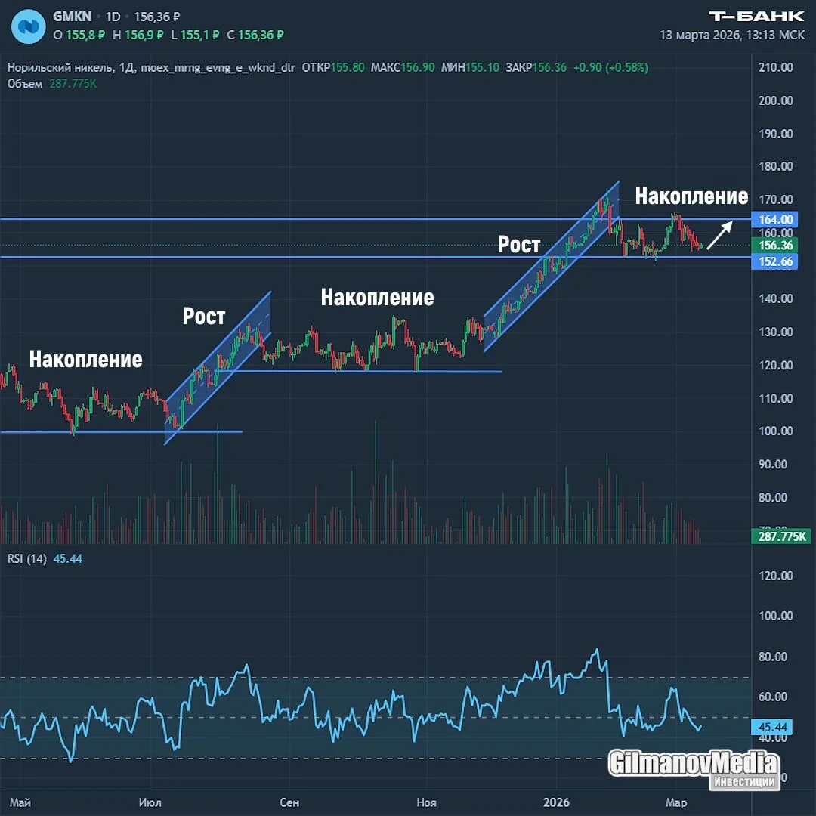Click the 110.00 price axis label
This screenshot has width=816, height=816.
(x=775, y=399)
